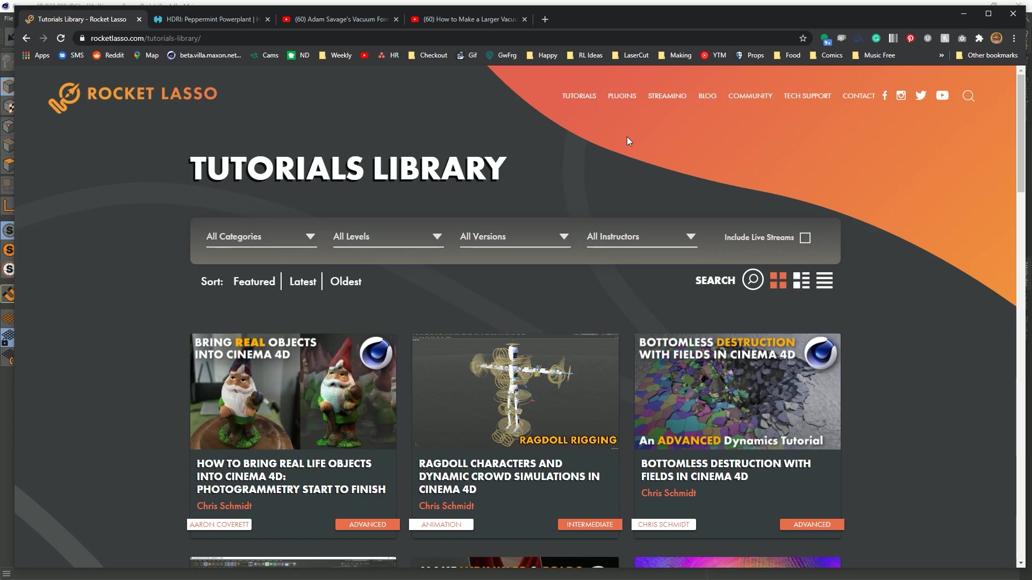1032x580 pixels.
Task: Switch to full list view
Action: click(x=824, y=280)
